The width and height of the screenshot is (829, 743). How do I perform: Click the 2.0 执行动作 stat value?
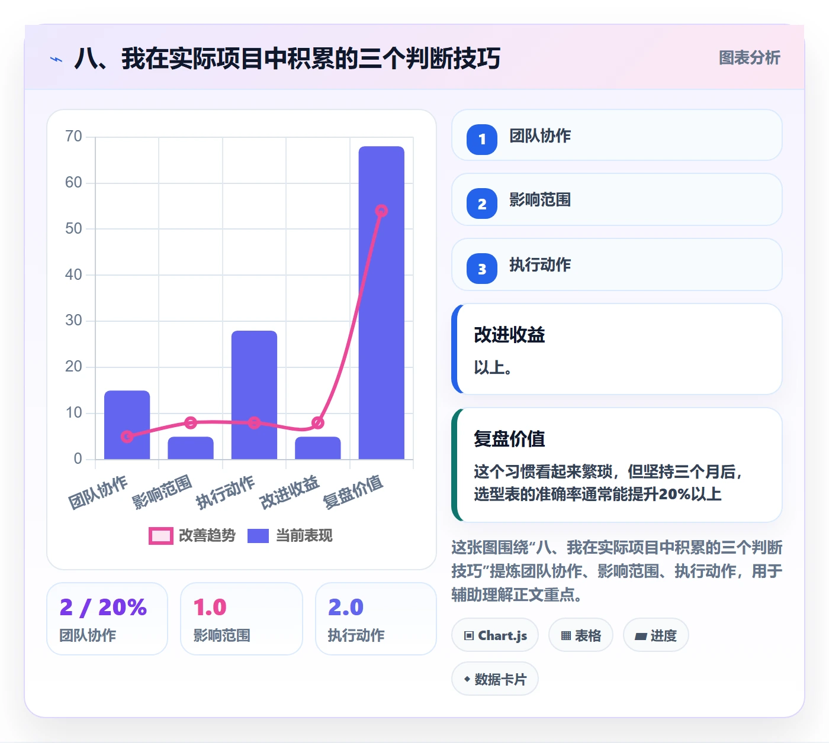point(345,607)
